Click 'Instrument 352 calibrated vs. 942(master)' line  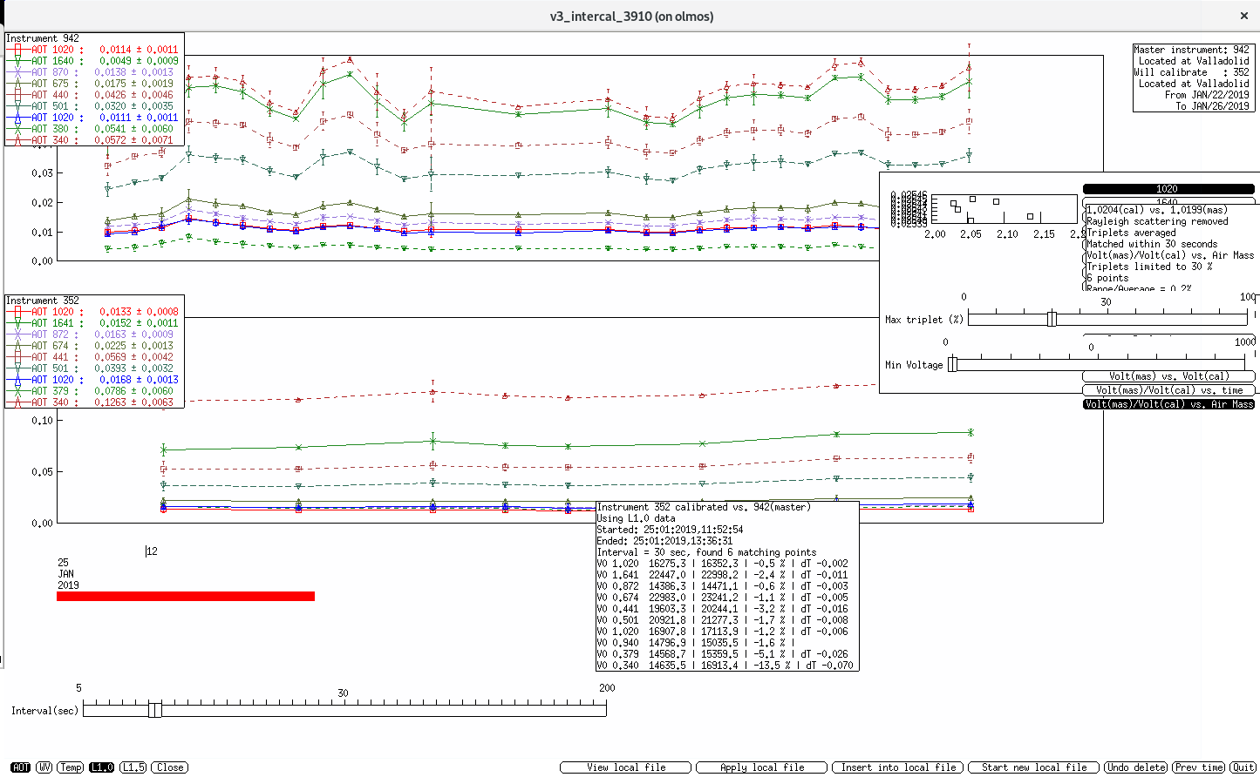point(704,507)
